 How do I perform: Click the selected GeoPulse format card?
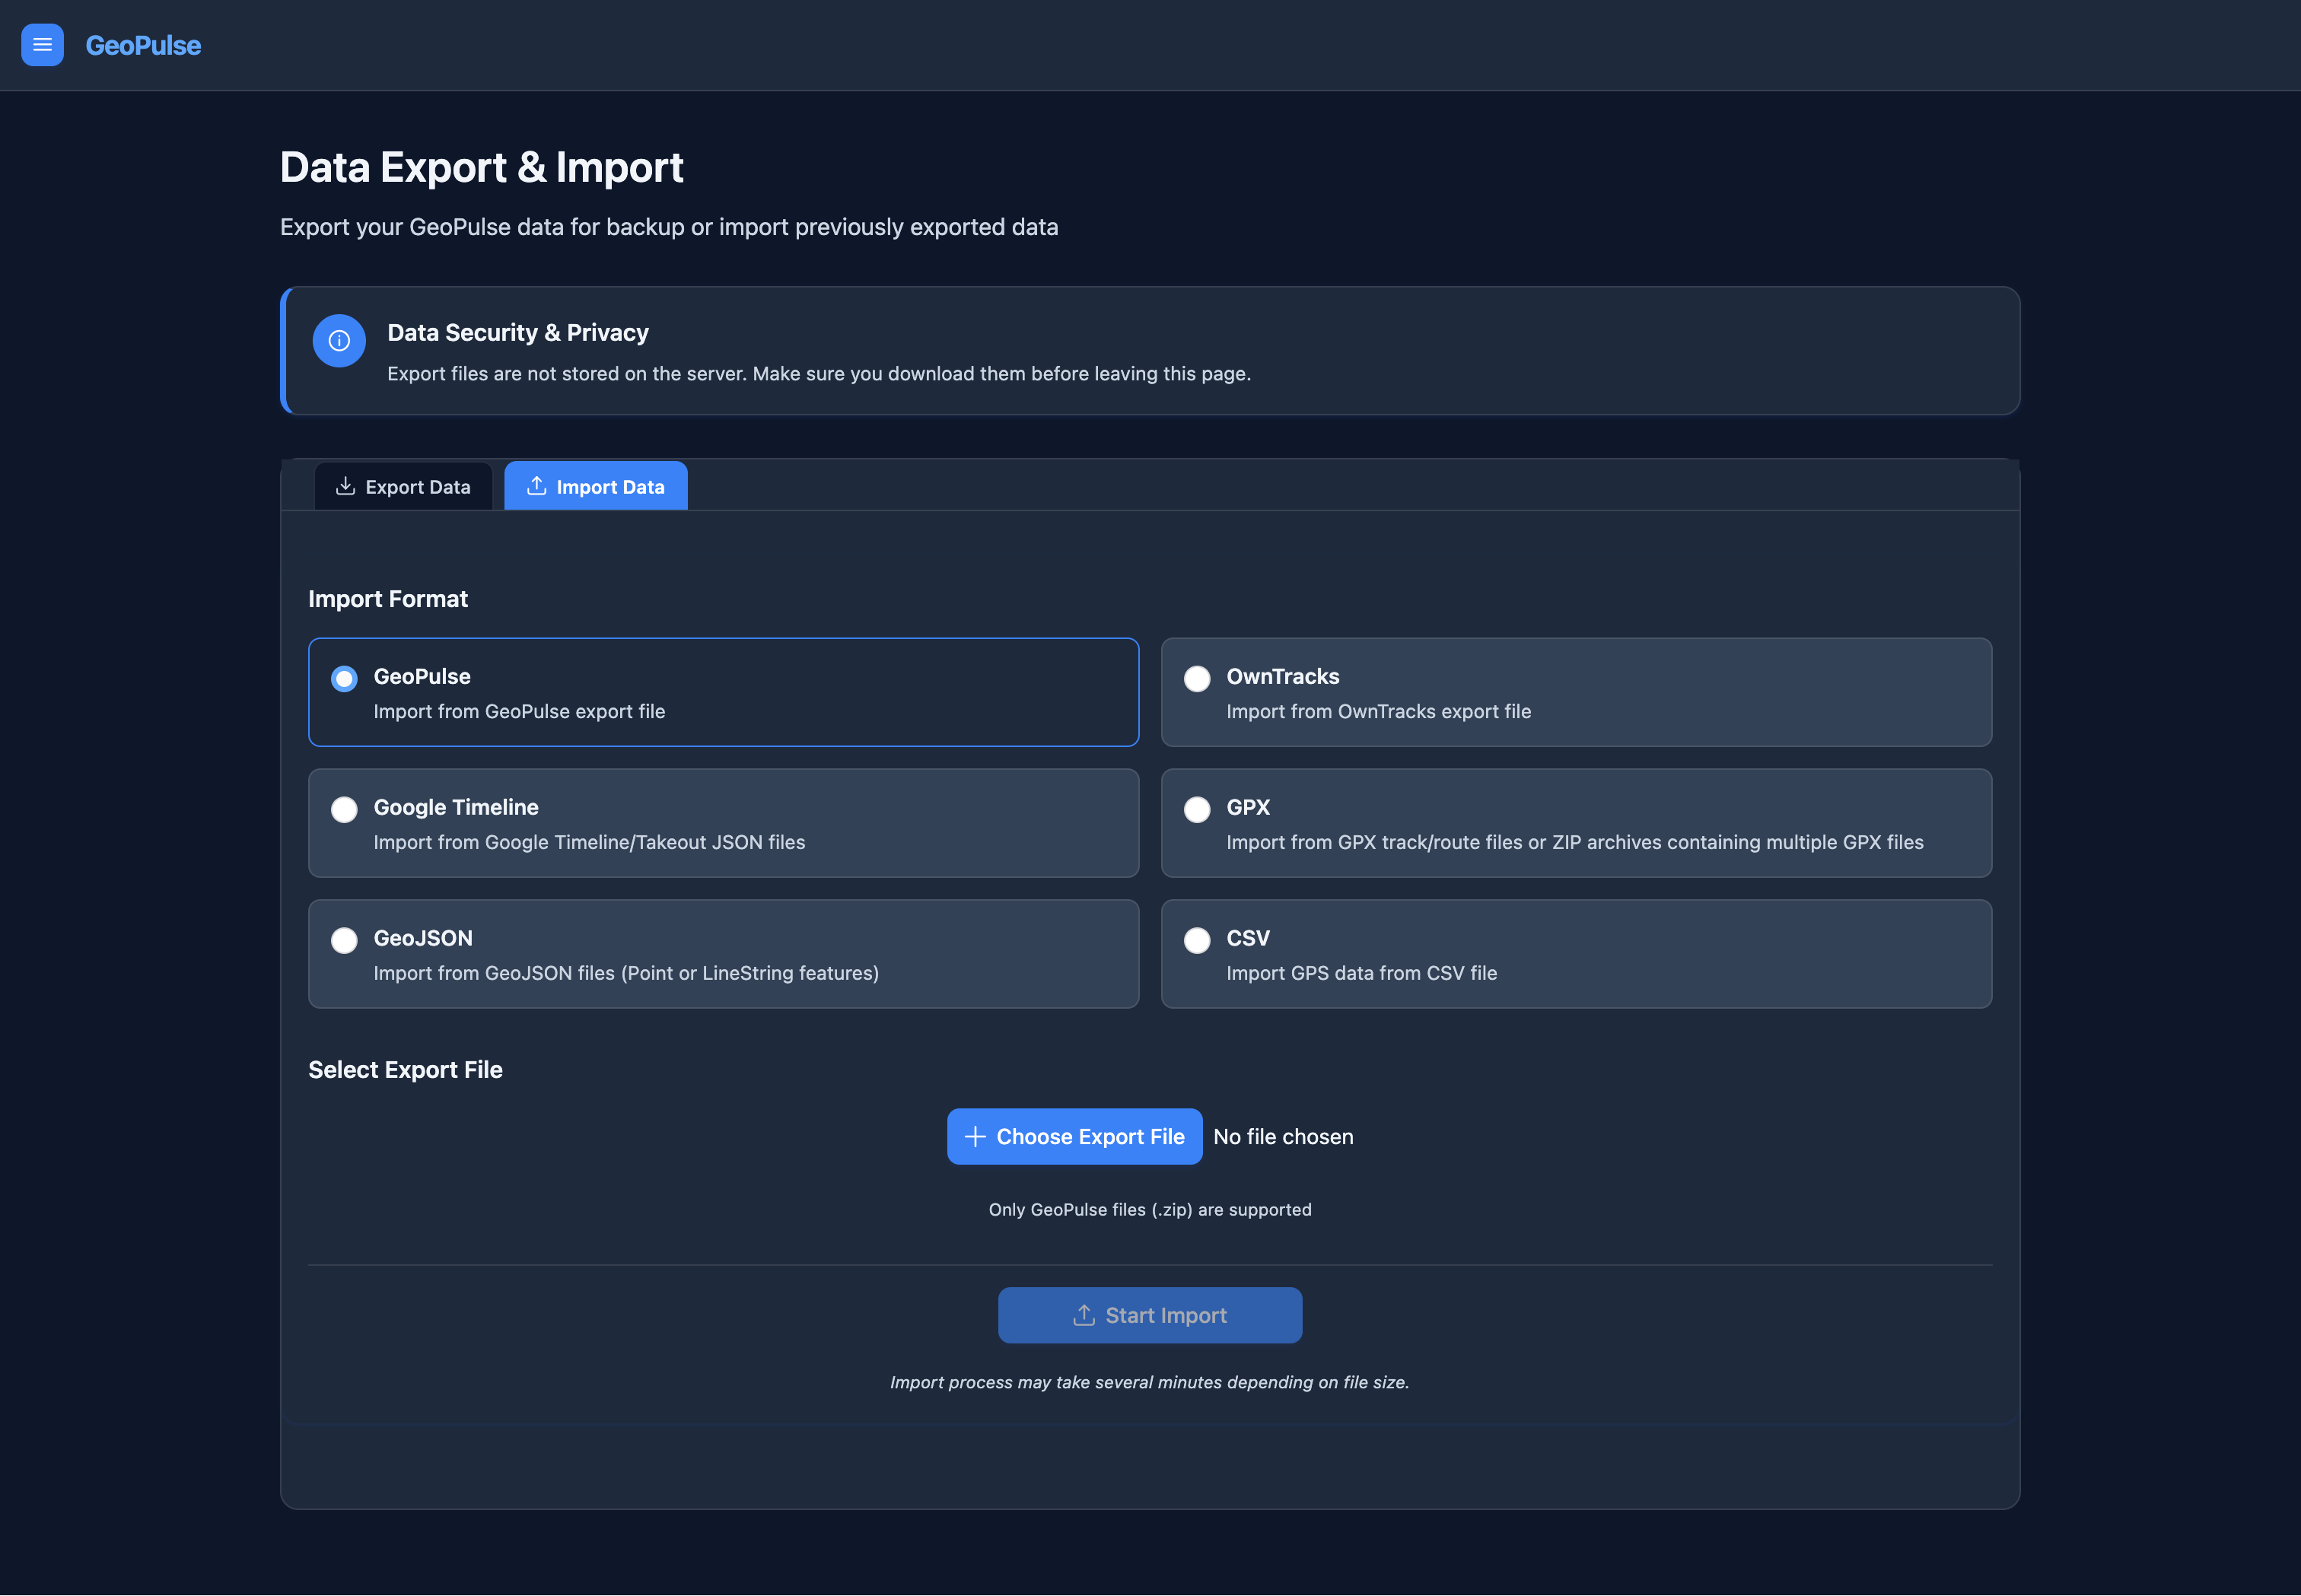tap(723, 692)
